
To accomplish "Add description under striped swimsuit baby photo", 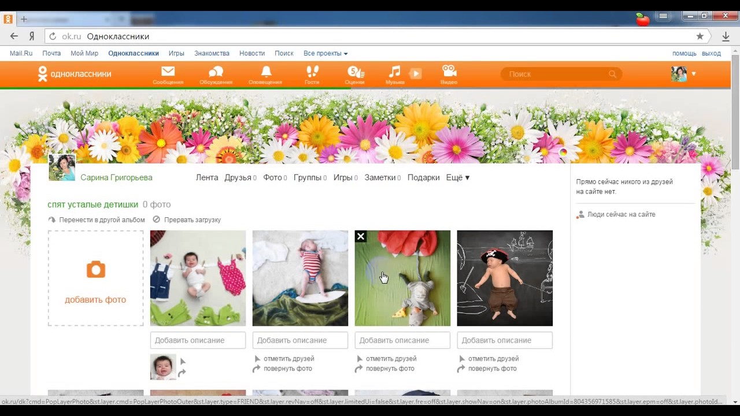I will (x=300, y=340).
